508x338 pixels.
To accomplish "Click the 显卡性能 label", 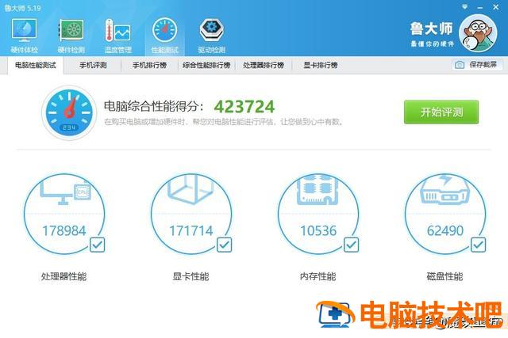I will tap(190, 276).
